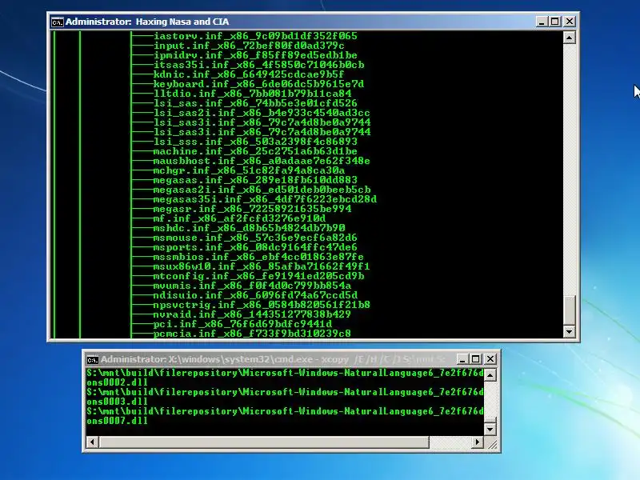The image size is (640, 480).
Task: Select line msux86w10.inf_x86_85afba71662f49f1
Action: click(x=262, y=266)
